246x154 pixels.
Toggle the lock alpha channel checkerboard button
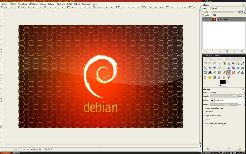point(215,15)
